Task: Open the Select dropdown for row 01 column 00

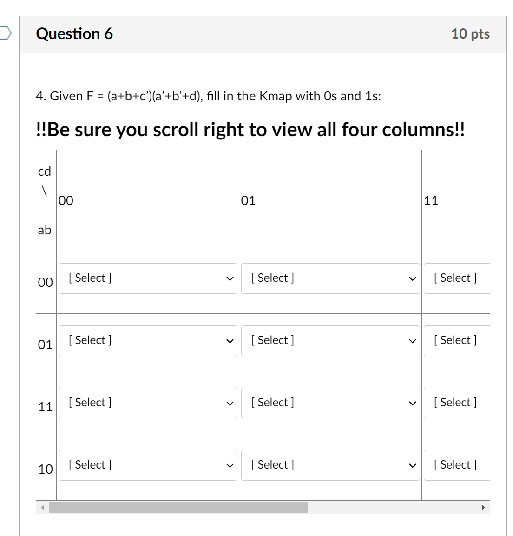Action: tap(148, 340)
